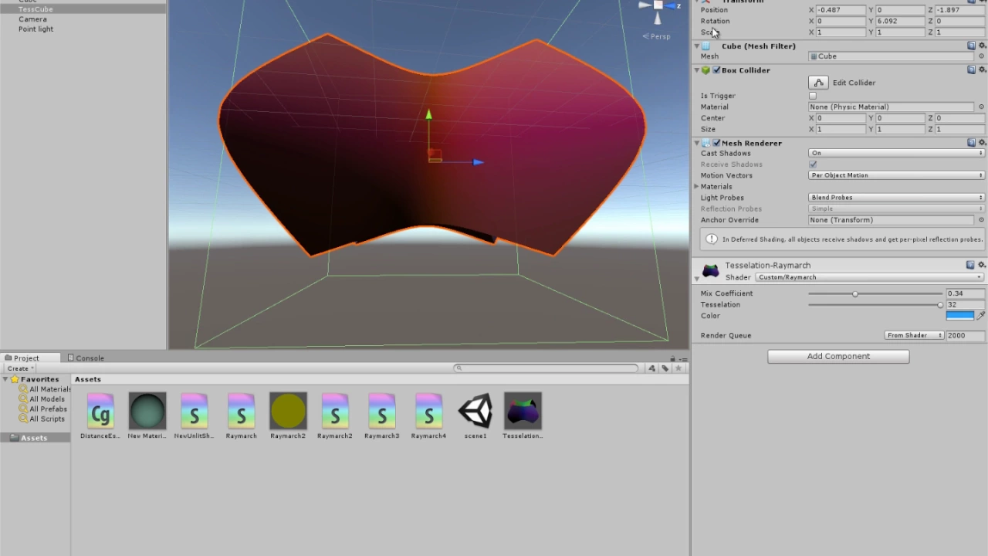Screen dimensions: 988x556
Task: Open Box Collider help book icon
Action: (x=972, y=69)
